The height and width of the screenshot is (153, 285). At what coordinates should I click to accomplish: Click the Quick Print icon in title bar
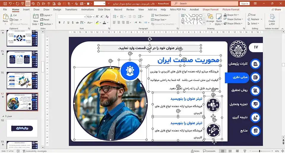click(x=59, y=4)
